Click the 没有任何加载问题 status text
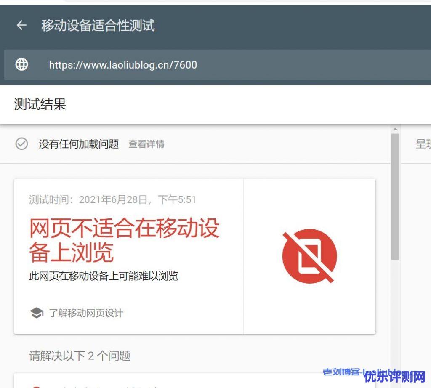The height and width of the screenshot is (388, 431). (79, 144)
